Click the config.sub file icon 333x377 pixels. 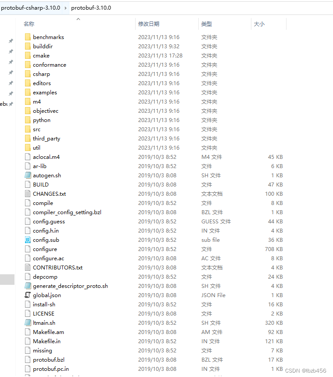[28, 240]
